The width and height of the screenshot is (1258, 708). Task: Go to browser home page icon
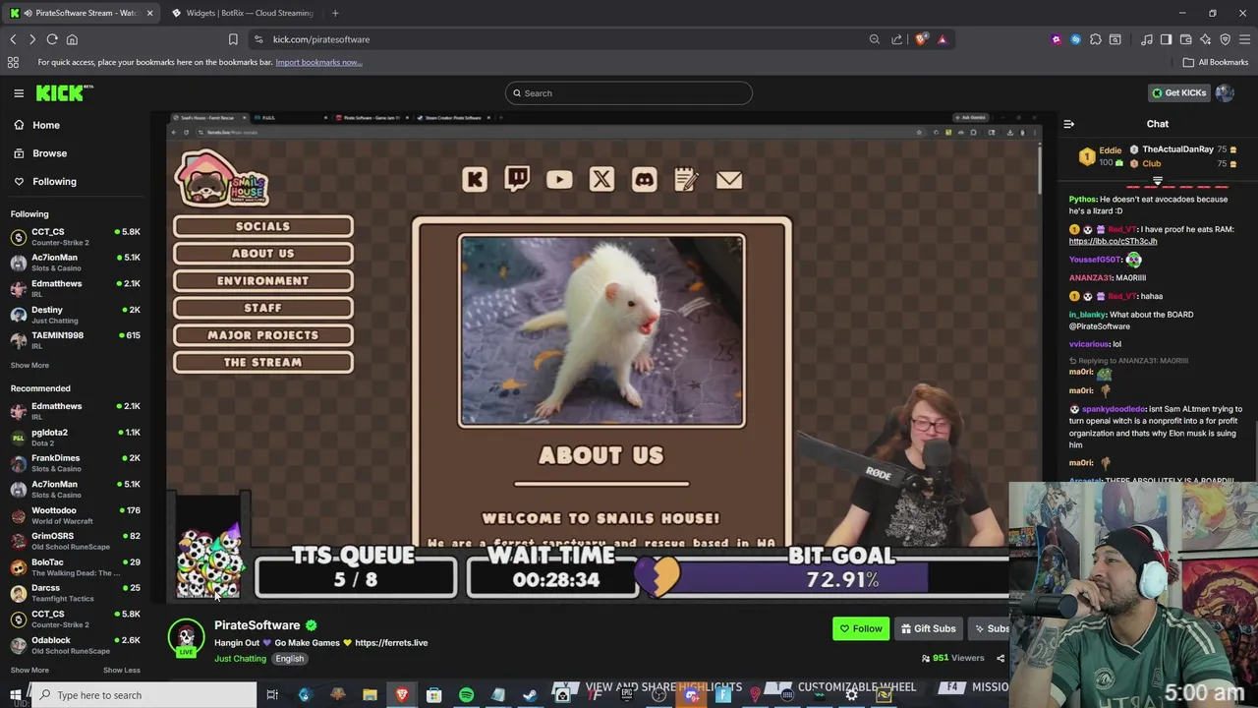(x=72, y=39)
